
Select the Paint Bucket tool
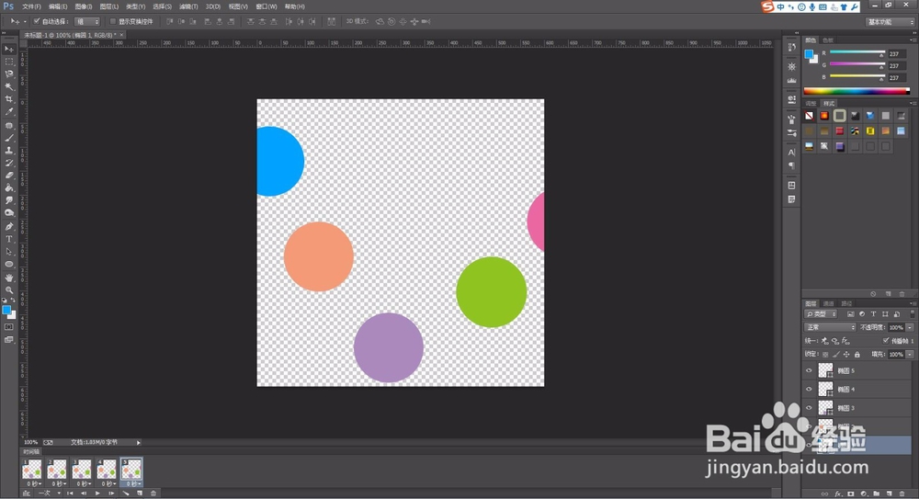point(9,187)
